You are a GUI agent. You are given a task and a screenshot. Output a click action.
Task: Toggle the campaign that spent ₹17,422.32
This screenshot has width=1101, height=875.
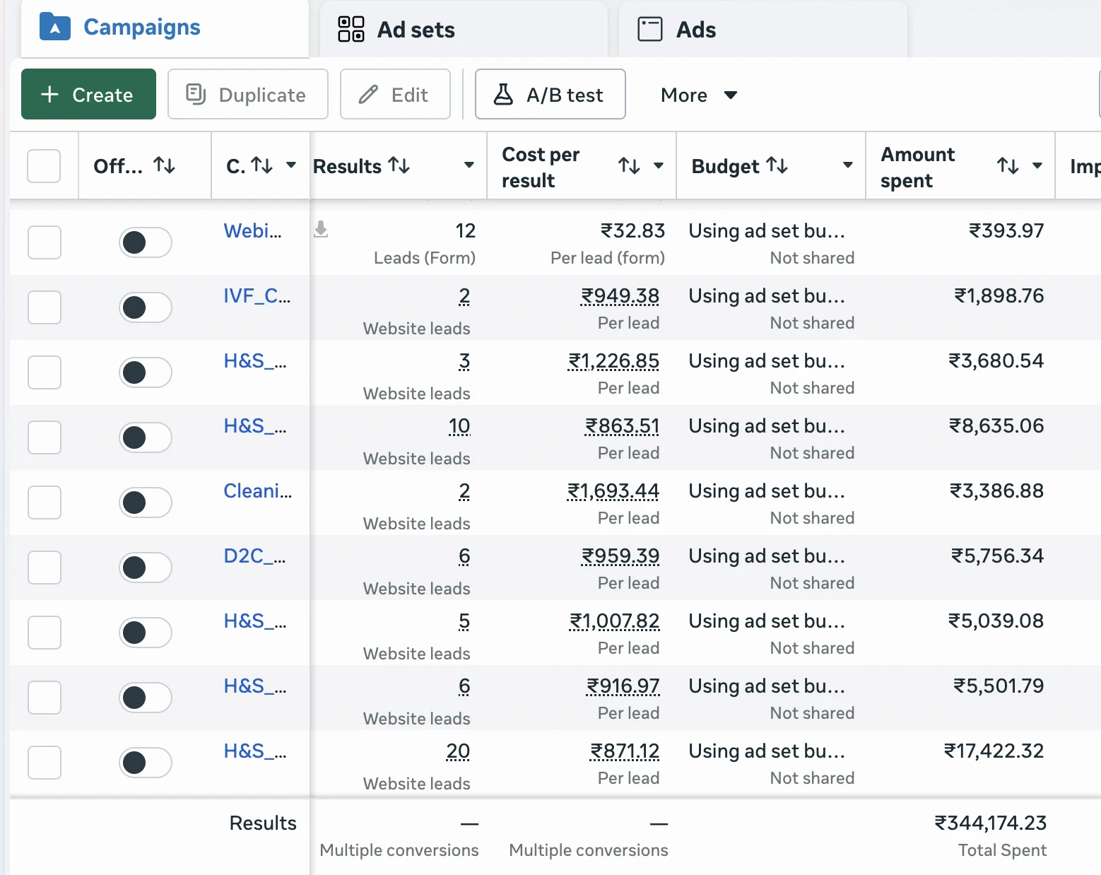[x=146, y=763]
